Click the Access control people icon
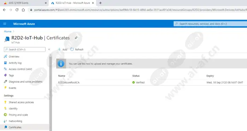The height and width of the screenshot is (131, 247). 6,69
